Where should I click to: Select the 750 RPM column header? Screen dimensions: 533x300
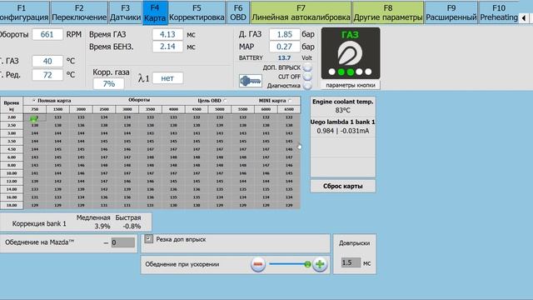pos(35,109)
